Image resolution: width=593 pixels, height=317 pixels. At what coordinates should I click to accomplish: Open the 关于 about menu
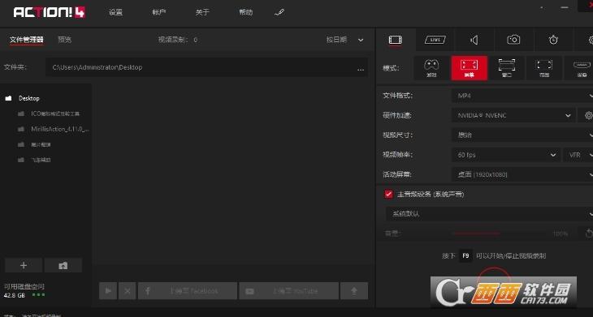(202, 12)
